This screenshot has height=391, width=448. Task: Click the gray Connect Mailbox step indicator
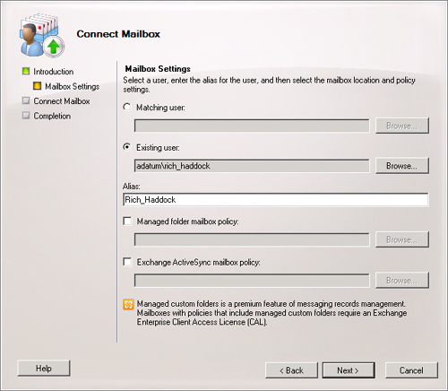click(26, 100)
